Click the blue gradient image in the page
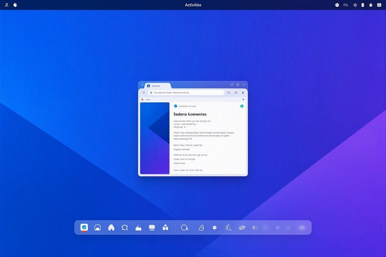386x257 pixels. [155, 138]
